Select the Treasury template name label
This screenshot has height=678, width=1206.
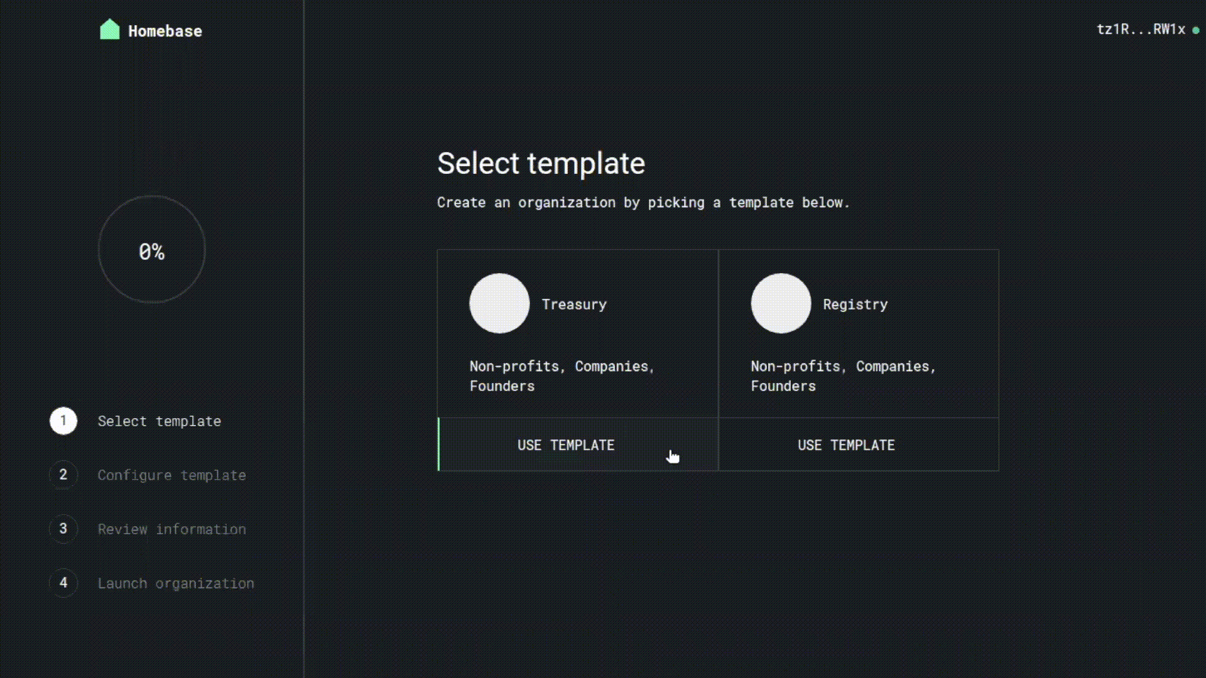point(574,304)
